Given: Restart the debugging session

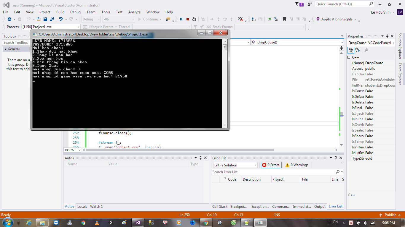Looking at the screenshot, I should point(194,19).
